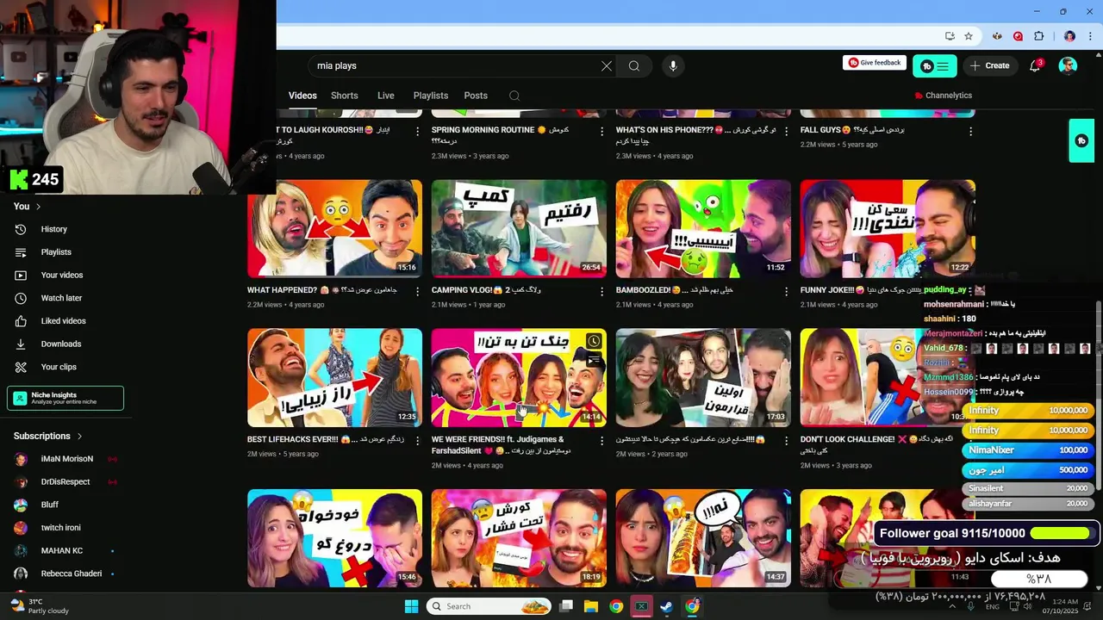This screenshot has width=1103, height=620.
Task: Open the MAHAN KC subscription
Action: coord(62,551)
